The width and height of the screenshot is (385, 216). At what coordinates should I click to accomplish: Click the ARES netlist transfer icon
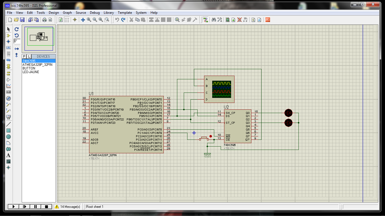(x=267, y=20)
